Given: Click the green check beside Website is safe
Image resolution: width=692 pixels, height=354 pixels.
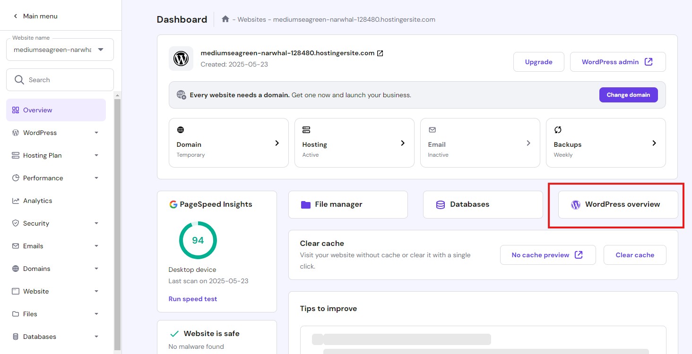Looking at the screenshot, I should 174,334.
